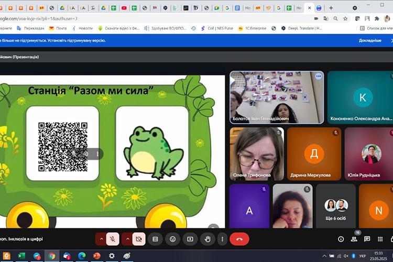Click the Bluetooth tray icon

click(x=354, y=256)
